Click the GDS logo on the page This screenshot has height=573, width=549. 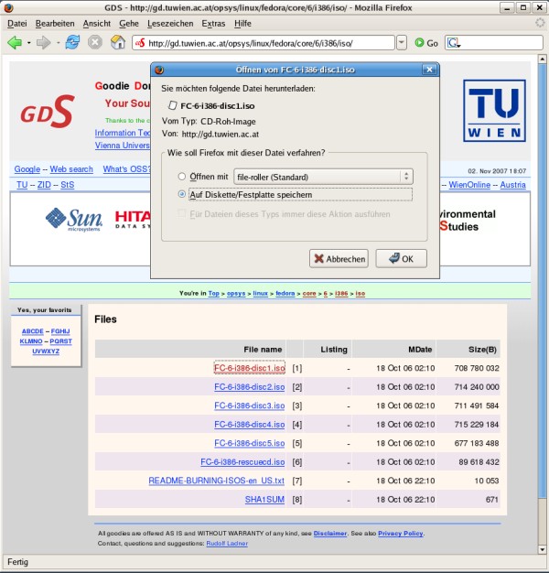[x=48, y=112]
